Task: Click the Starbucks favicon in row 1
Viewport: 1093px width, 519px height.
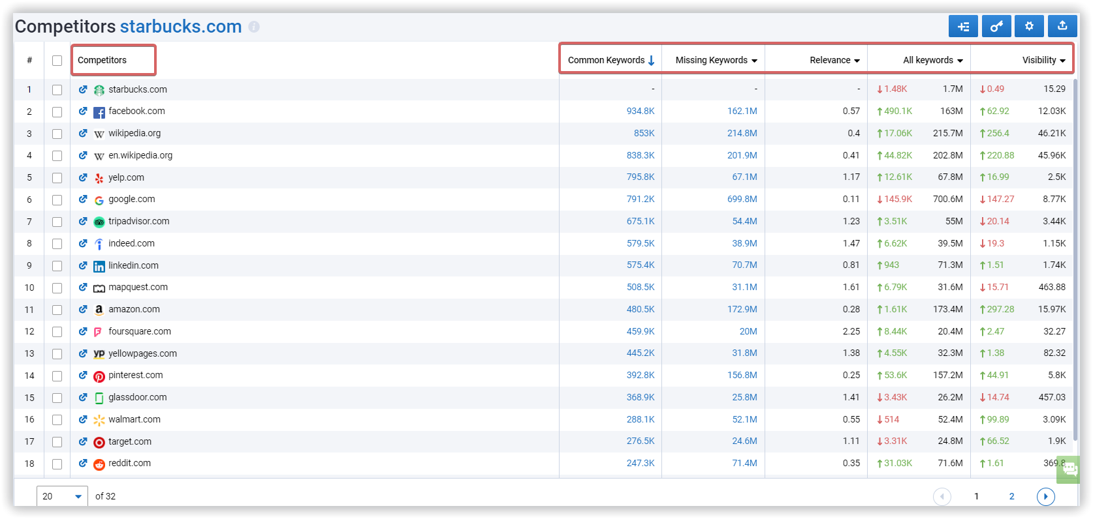Action: click(x=99, y=90)
